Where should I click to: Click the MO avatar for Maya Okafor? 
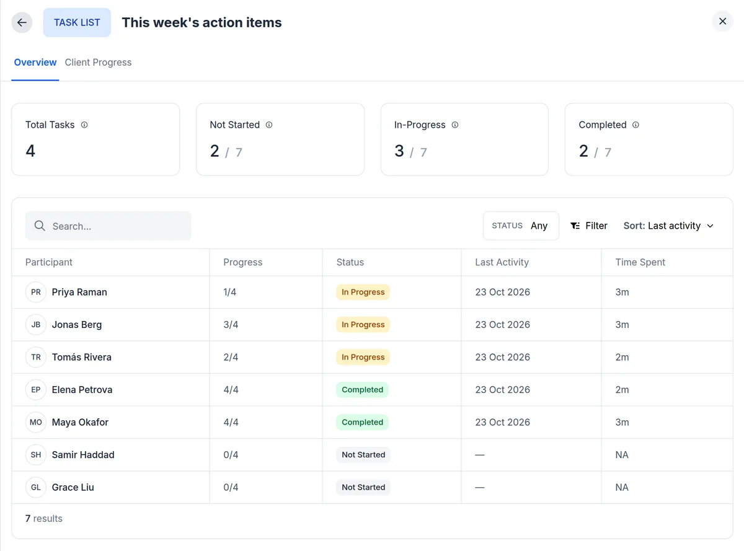(36, 422)
